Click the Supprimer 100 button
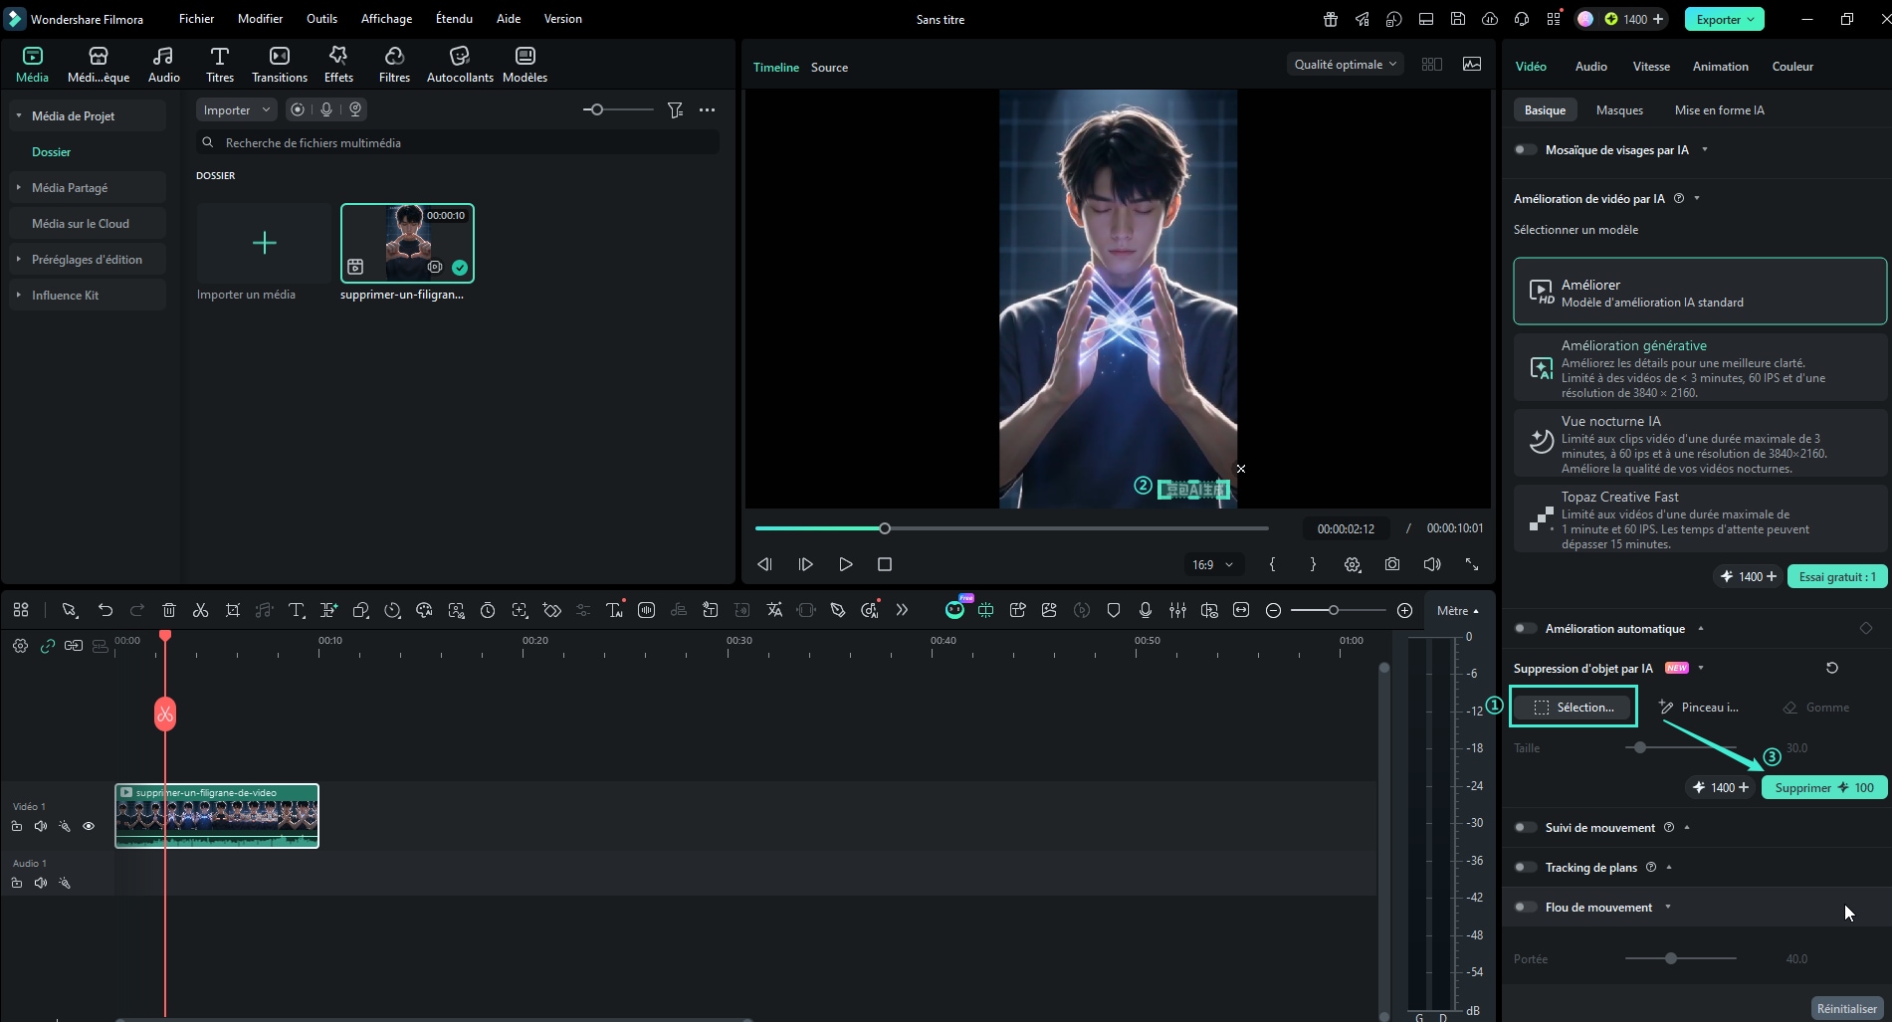1892x1022 pixels. [x=1824, y=787]
